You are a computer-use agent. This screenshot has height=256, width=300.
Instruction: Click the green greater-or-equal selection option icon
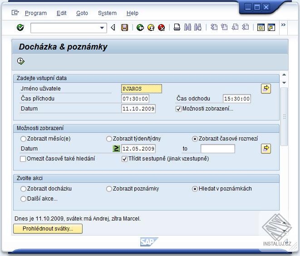(x=116, y=149)
